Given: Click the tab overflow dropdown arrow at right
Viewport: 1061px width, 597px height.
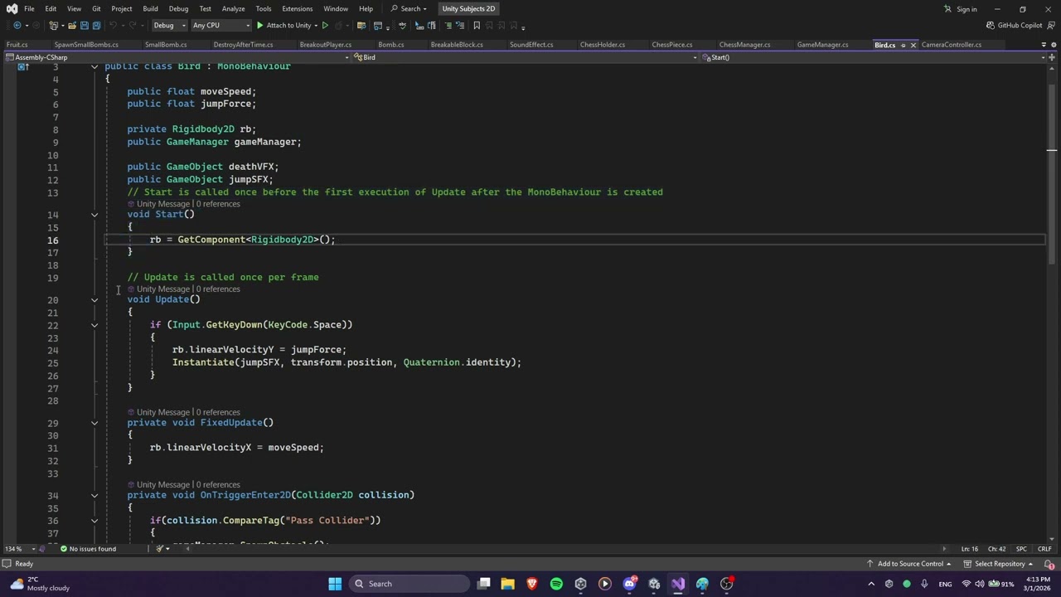Looking at the screenshot, I should (x=1043, y=45).
